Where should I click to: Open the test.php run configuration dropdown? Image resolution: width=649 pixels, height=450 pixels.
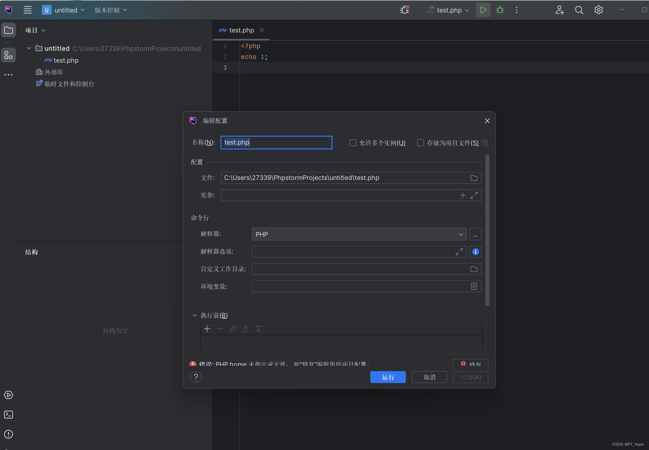449,10
